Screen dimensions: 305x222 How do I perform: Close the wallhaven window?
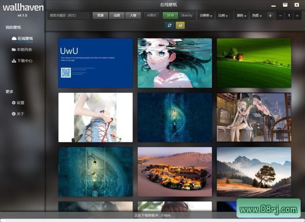pos(297,5)
